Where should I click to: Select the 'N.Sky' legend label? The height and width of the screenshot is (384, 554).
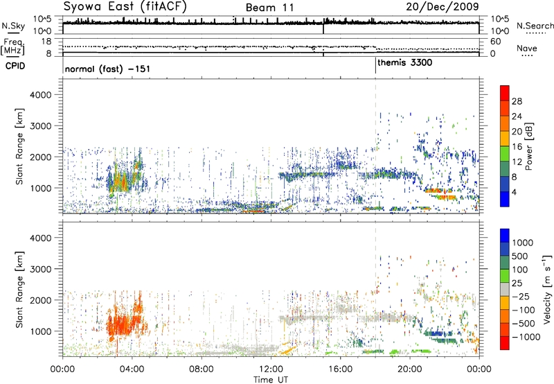(x=13, y=26)
